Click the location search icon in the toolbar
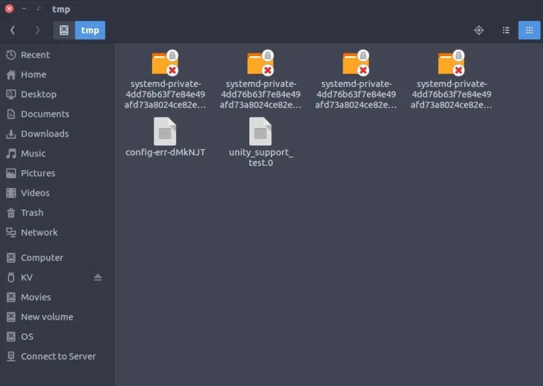Screen dimensions: 543x386 [x=478, y=30]
